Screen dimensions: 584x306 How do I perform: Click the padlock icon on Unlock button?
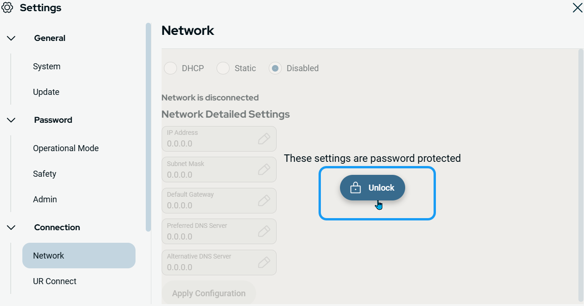pos(355,188)
